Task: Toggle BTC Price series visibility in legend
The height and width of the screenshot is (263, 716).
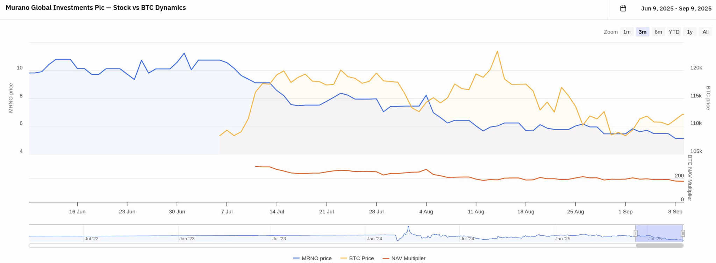Action: (357, 258)
